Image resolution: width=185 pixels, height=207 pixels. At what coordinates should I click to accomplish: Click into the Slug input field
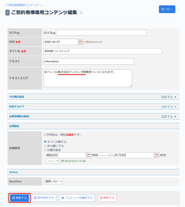click(101, 33)
